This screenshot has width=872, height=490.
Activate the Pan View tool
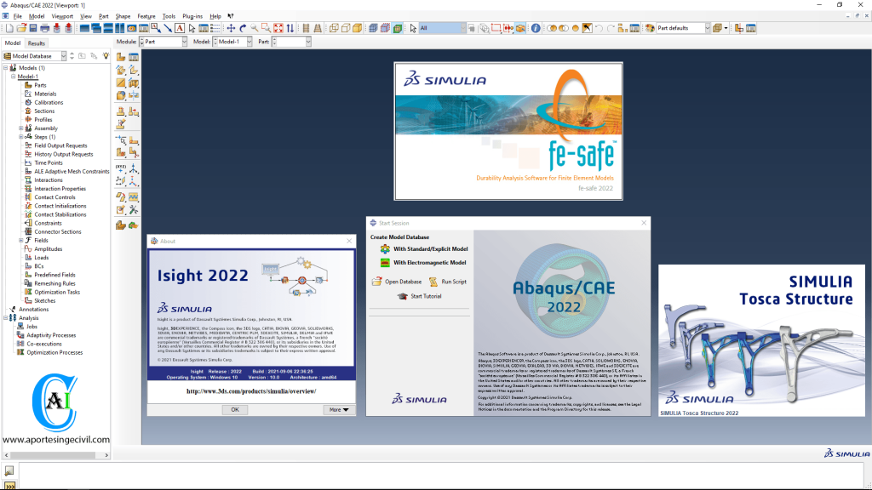(231, 29)
